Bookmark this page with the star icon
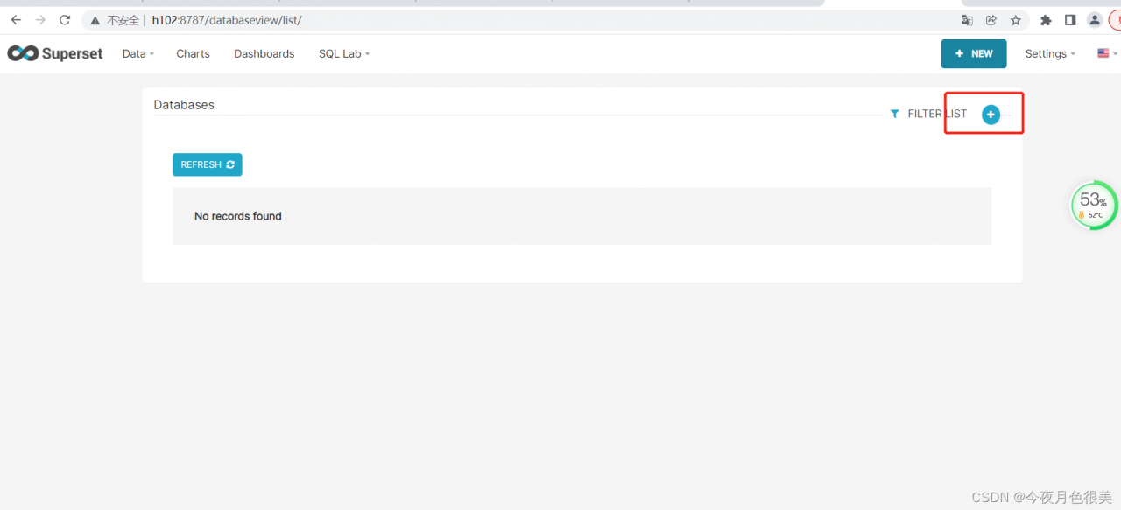Screen dimensions: 1121x510 click(1016, 20)
